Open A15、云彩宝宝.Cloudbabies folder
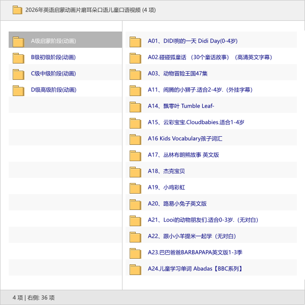The width and height of the screenshot is (305, 305). pos(196,122)
